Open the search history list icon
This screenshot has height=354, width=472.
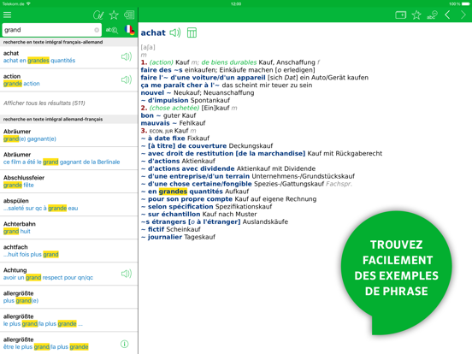tap(129, 15)
